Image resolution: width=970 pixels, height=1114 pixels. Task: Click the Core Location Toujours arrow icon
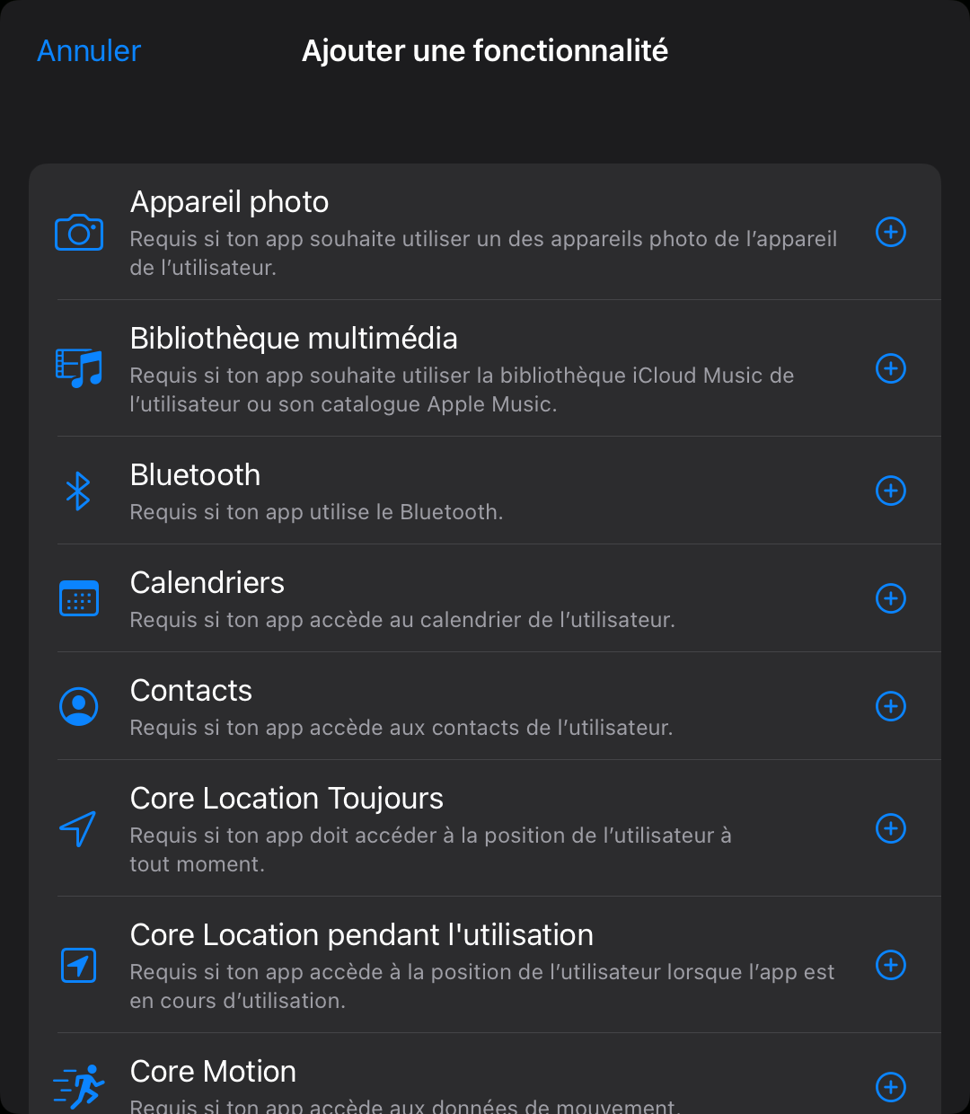click(x=79, y=828)
